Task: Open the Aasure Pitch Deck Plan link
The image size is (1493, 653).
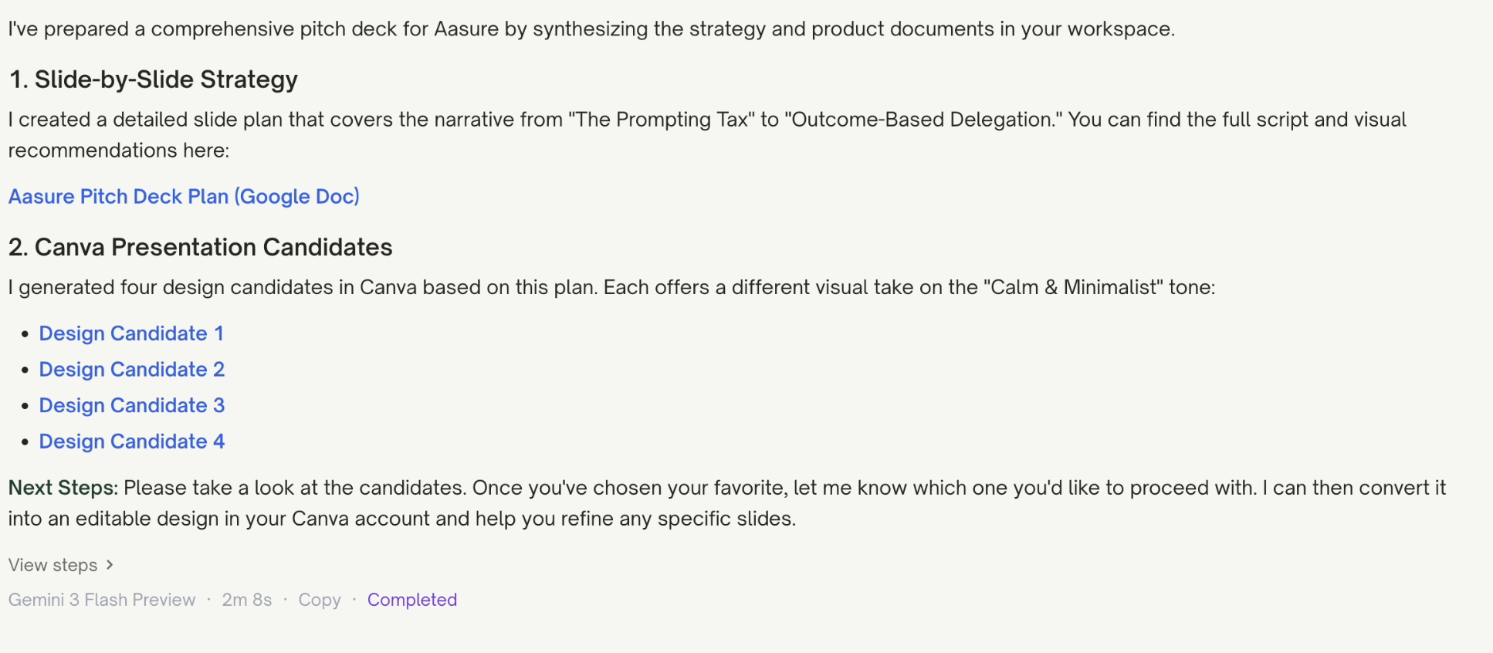Action: 184,197
